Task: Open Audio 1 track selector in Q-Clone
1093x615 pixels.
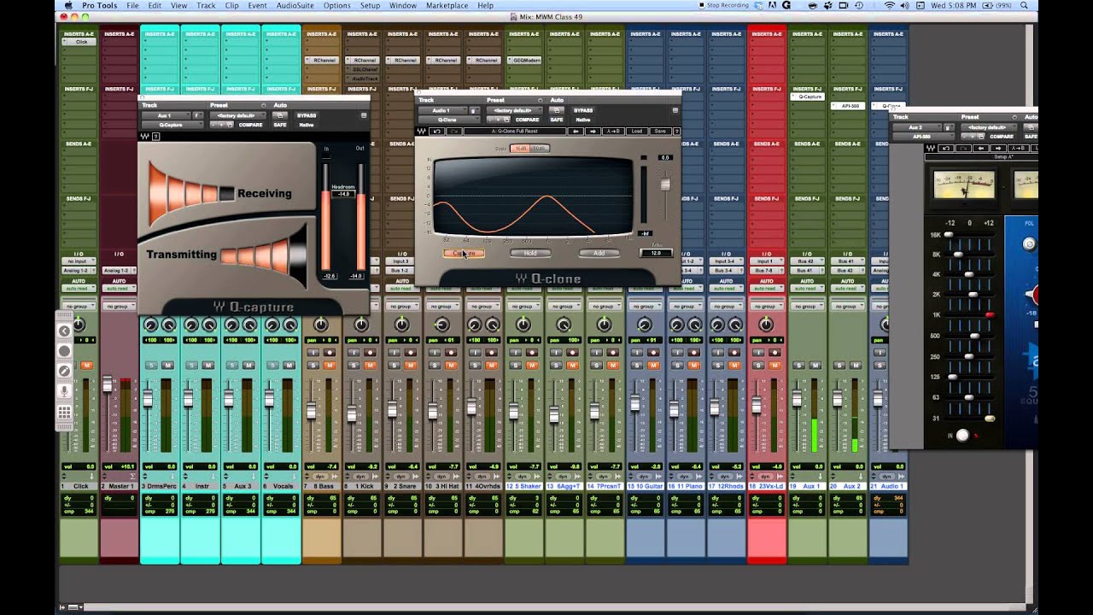Action: click(x=441, y=110)
